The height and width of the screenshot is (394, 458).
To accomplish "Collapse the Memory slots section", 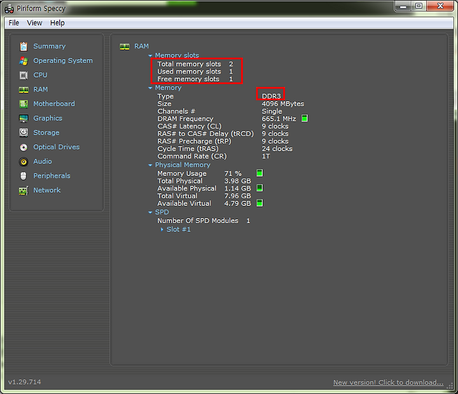I will pyautogui.click(x=150, y=55).
